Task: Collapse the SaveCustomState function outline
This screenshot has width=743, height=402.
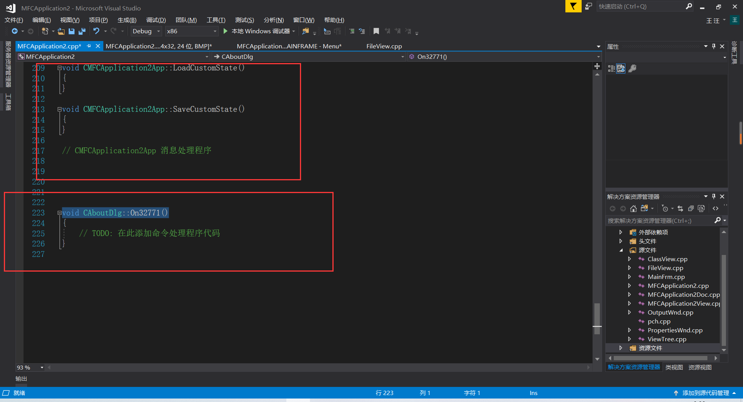Action: pos(60,109)
